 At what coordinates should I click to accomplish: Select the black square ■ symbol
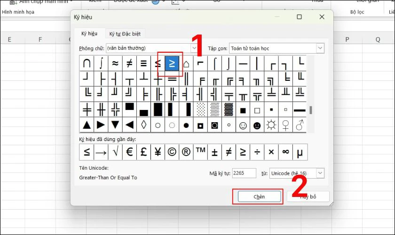click(x=243, y=110)
